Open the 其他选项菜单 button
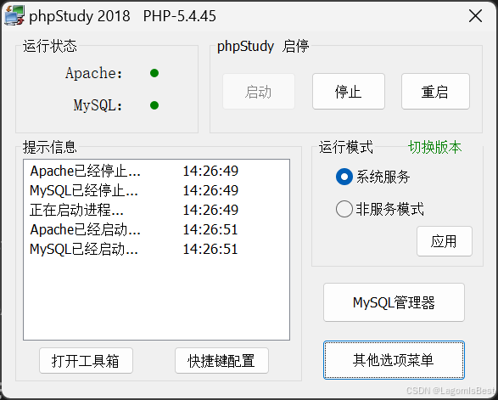 pyautogui.click(x=394, y=360)
